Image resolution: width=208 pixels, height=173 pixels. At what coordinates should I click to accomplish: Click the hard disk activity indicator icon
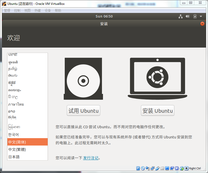coord(138,168)
